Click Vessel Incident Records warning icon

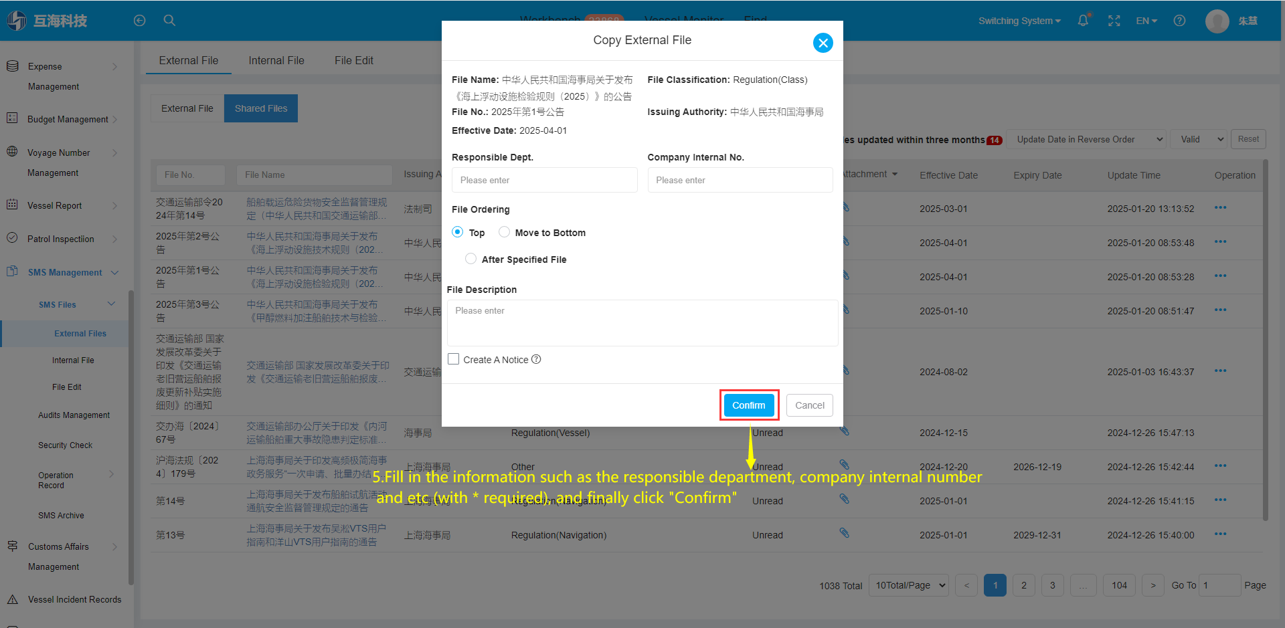pos(12,599)
